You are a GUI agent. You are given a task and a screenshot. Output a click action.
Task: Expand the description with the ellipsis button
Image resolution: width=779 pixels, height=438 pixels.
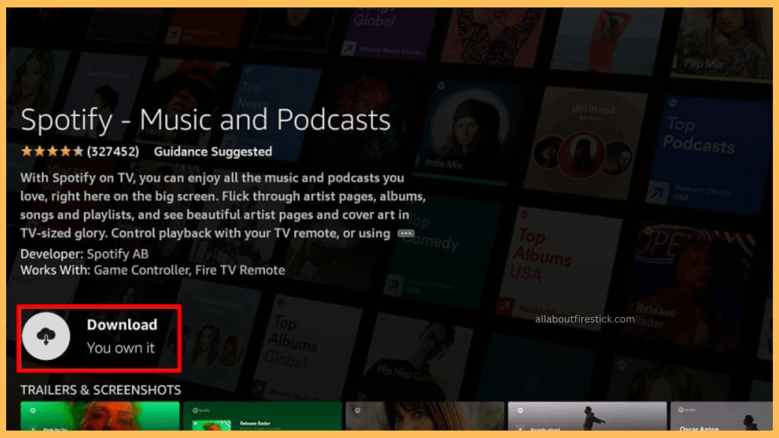point(406,234)
